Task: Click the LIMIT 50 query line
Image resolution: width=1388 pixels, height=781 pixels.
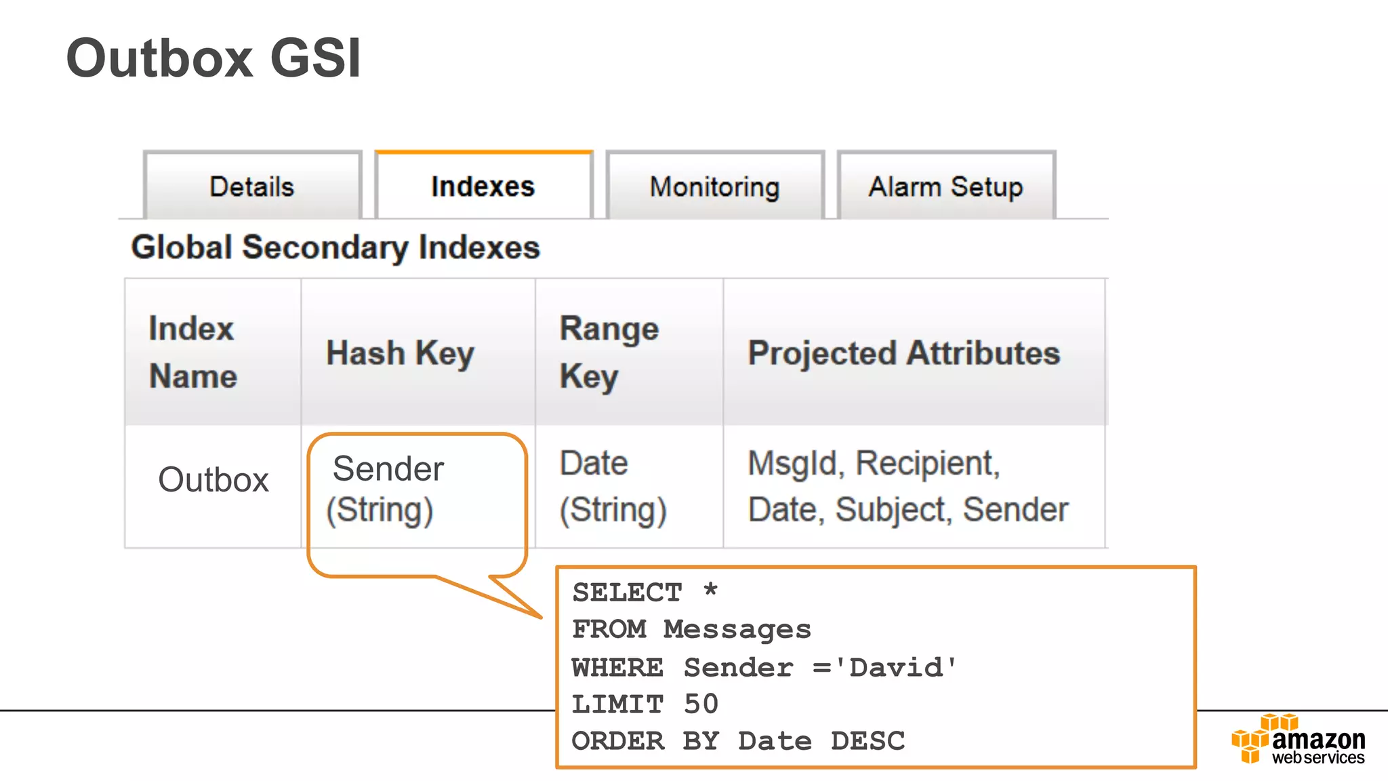Action: (x=645, y=704)
